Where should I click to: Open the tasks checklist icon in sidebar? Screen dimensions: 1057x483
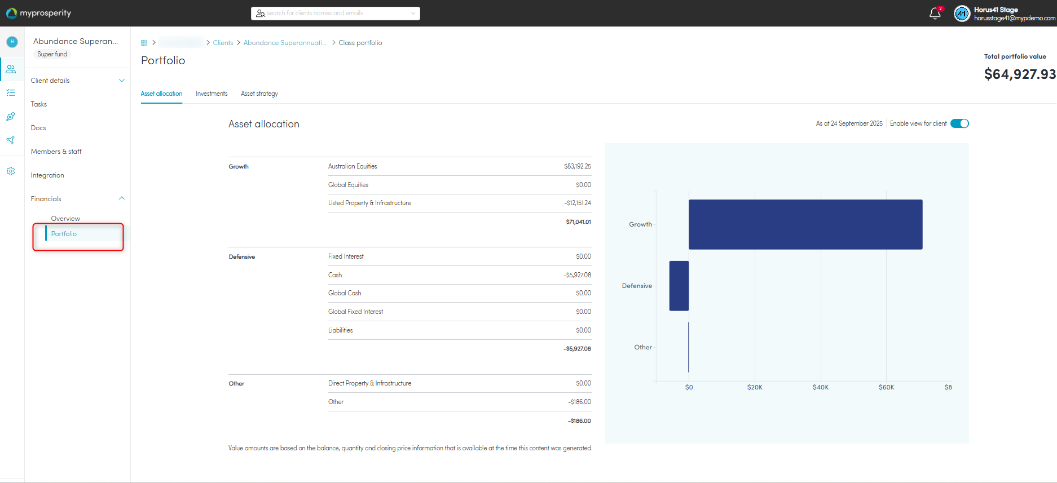11,92
